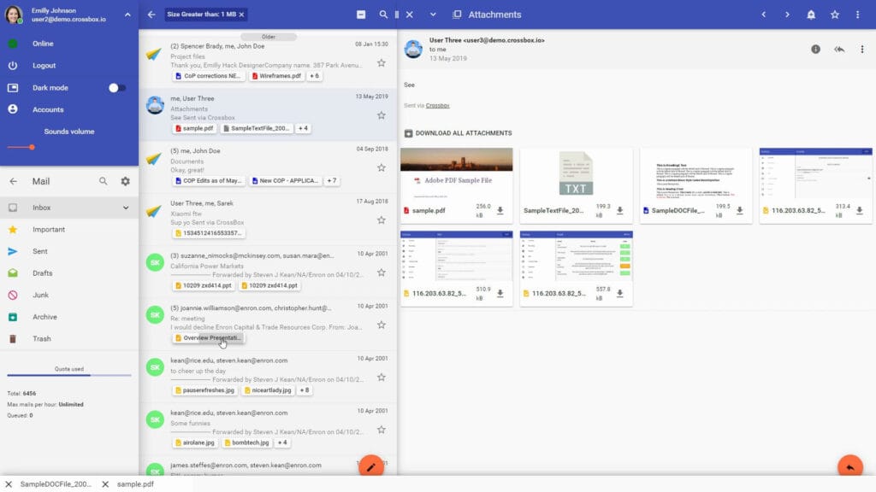Viewport: 876px width, 492px height.
Task: Adjust the Sounds volume slider
Action: click(33, 148)
